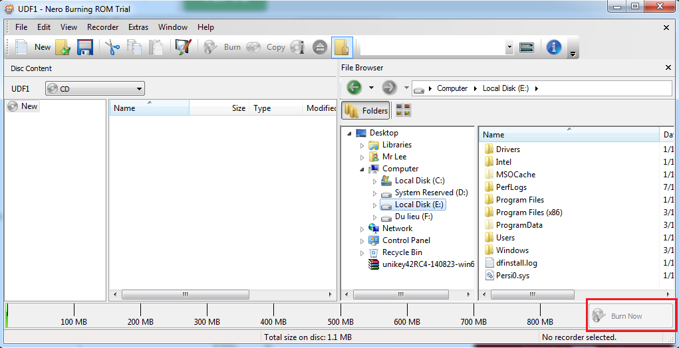Click the Cut scissors icon
This screenshot has height=348, width=679.
[x=111, y=47]
